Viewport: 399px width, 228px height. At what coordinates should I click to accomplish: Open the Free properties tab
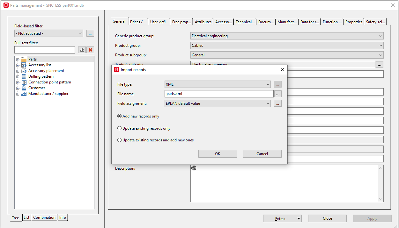coord(181,22)
